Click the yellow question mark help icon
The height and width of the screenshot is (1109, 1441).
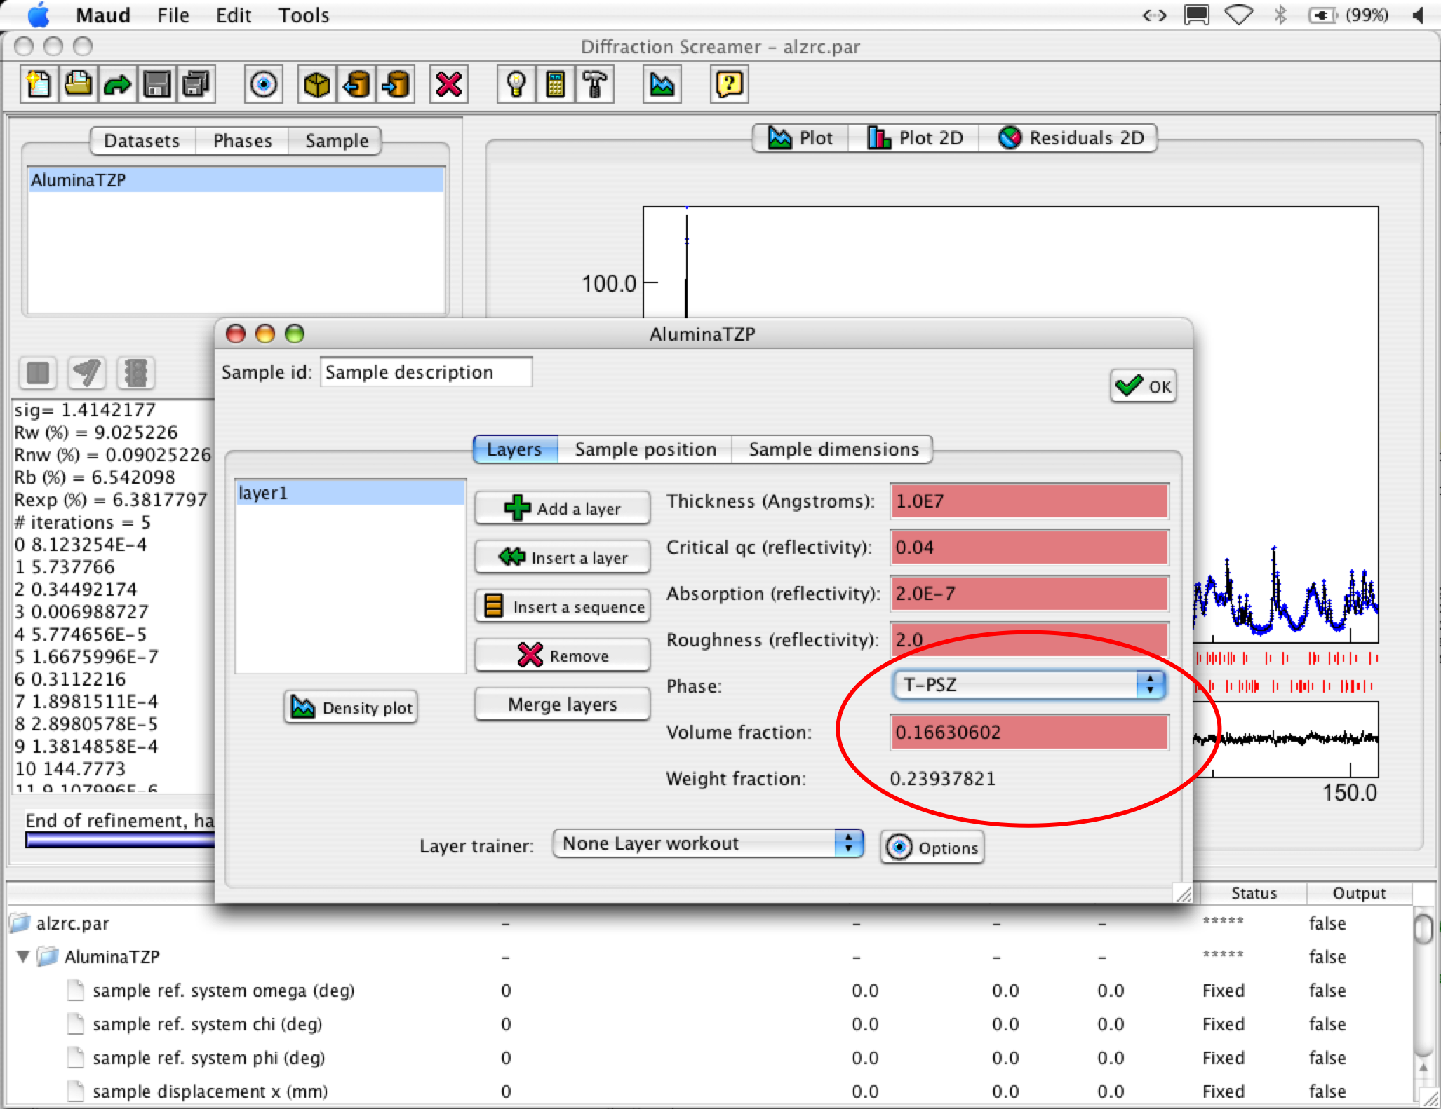730,85
